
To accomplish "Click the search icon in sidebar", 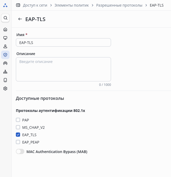I will point(5,18).
